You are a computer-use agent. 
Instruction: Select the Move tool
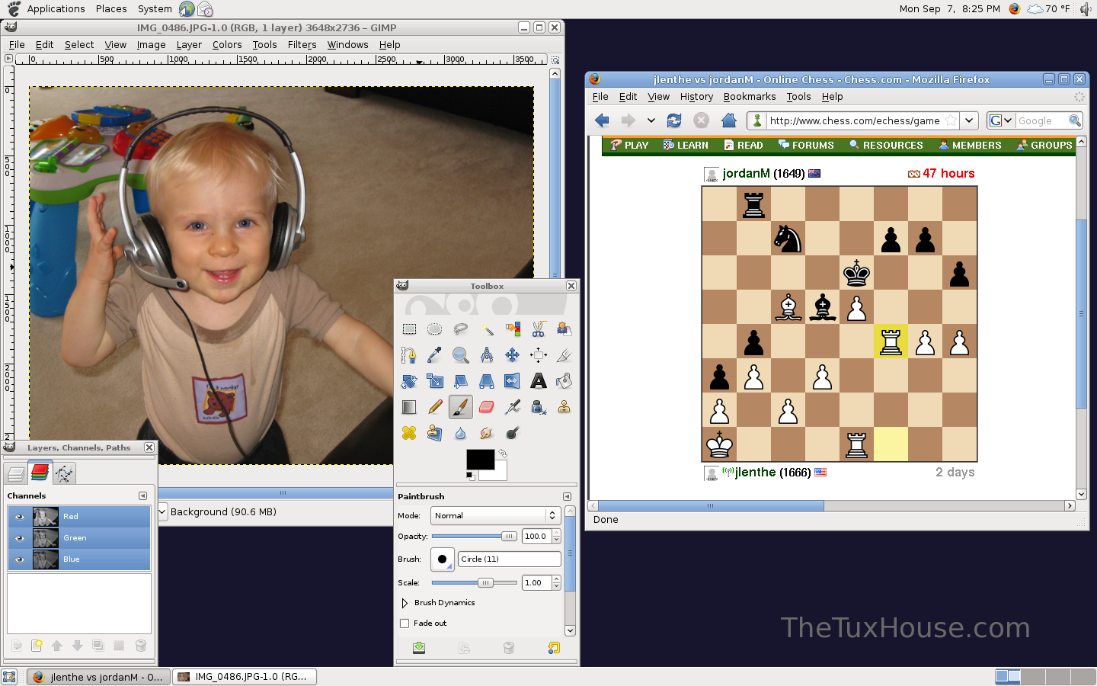512,355
